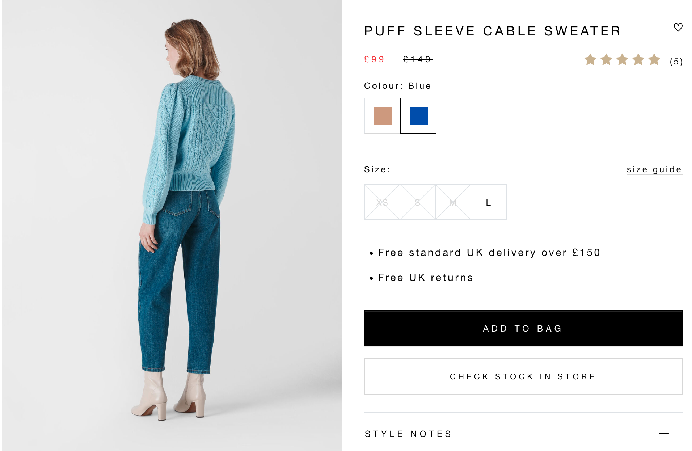Select size L

(x=489, y=202)
